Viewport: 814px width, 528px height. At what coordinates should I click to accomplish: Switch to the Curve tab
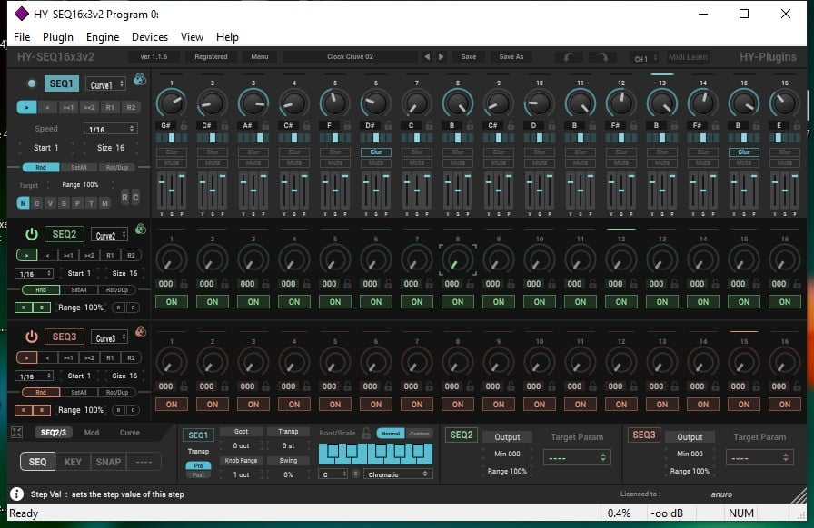(x=130, y=433)
